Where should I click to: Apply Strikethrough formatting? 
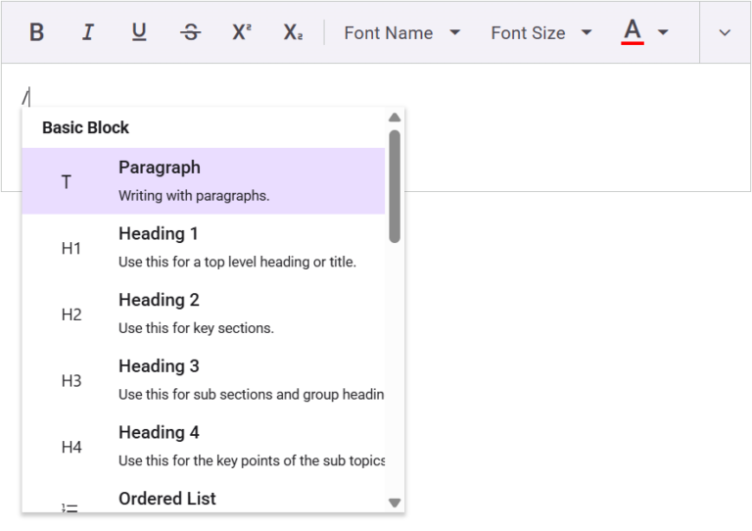[x=191, y=32]
